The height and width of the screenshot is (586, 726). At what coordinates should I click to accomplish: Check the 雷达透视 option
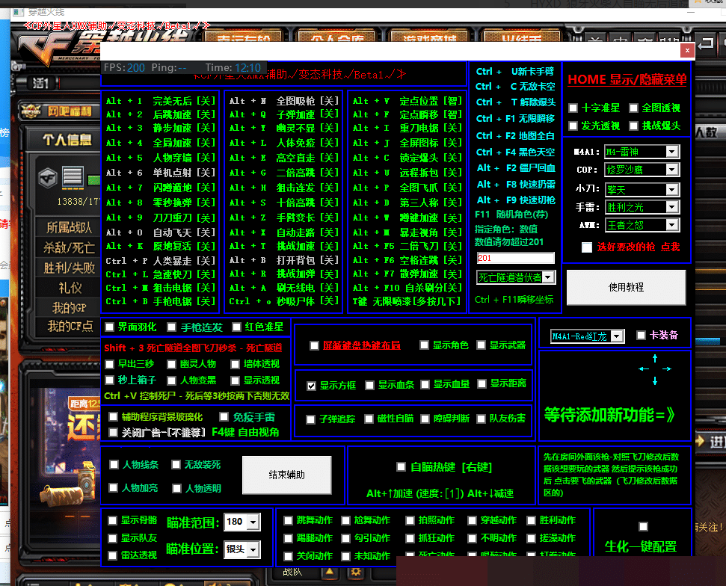(112, 555)
